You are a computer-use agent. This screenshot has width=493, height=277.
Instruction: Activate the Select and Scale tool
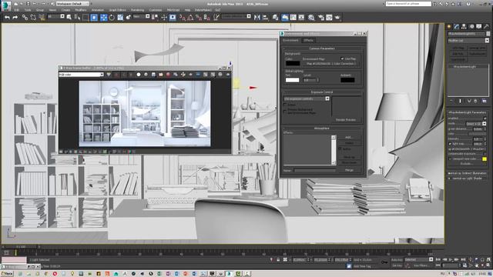[120, 18]
